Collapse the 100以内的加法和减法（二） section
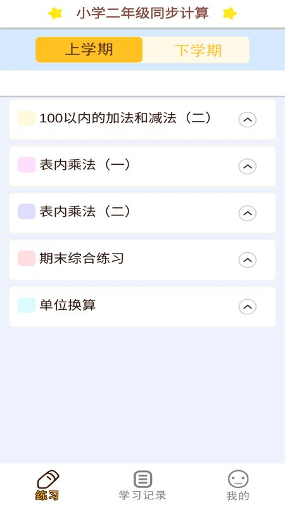285x507 pixels. pyautogui.click(x=247, y=120)
